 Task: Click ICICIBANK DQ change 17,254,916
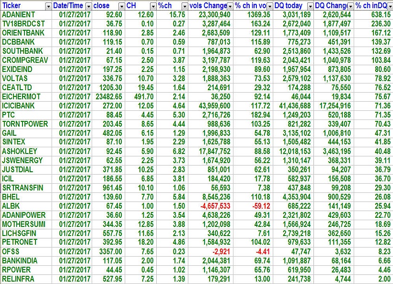coord(335,106)
